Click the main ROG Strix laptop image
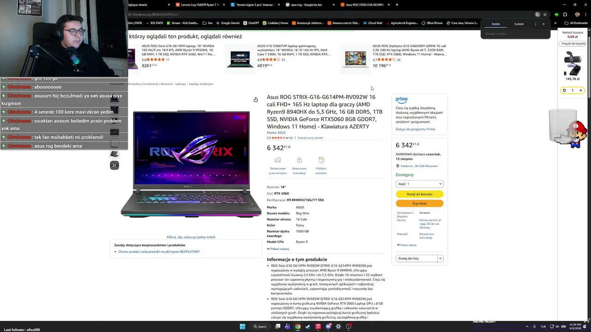 coord(191,164)
